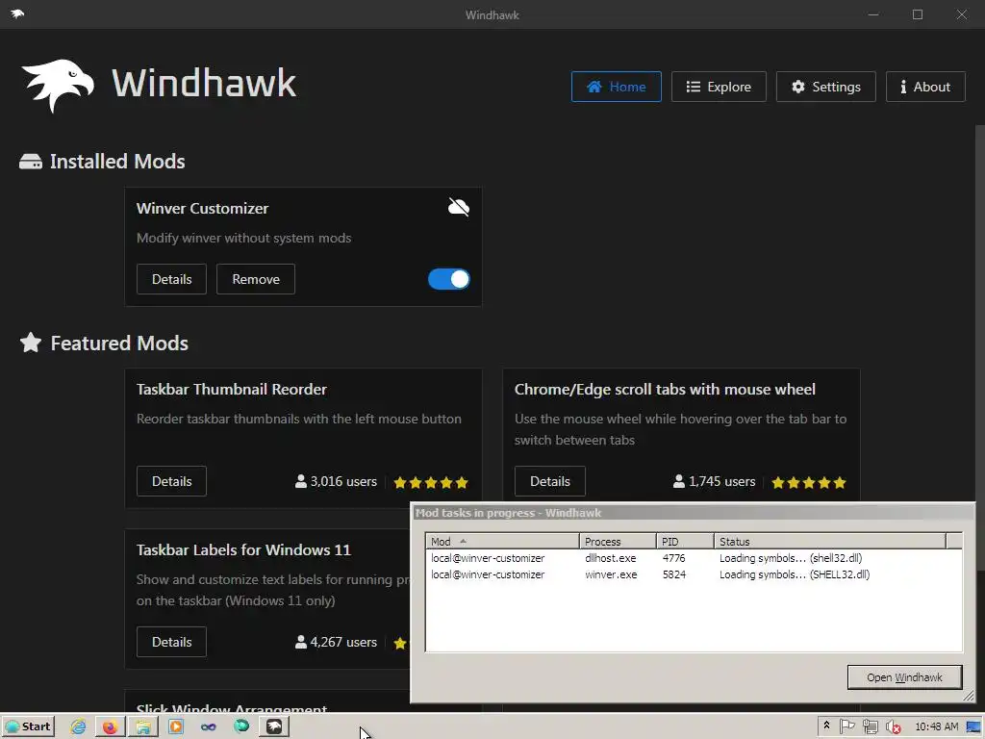Click the Taskbar Labels for Windows 11 title
Image resolution: width=985 pixels, height=739 pixels.
pos(243,549)
